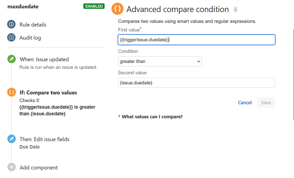
Task: Click the large orange braces header icon
Action: coord(117,9)
